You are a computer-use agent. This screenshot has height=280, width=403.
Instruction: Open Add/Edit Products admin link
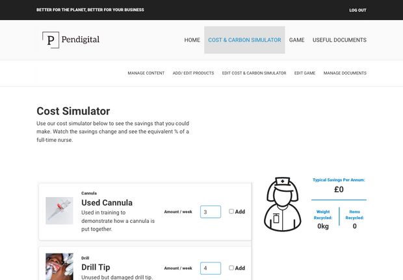(193, 73)
